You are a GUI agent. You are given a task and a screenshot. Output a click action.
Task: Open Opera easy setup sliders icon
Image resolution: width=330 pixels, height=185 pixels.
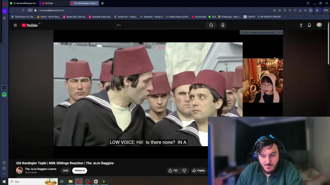click(305, 10)
